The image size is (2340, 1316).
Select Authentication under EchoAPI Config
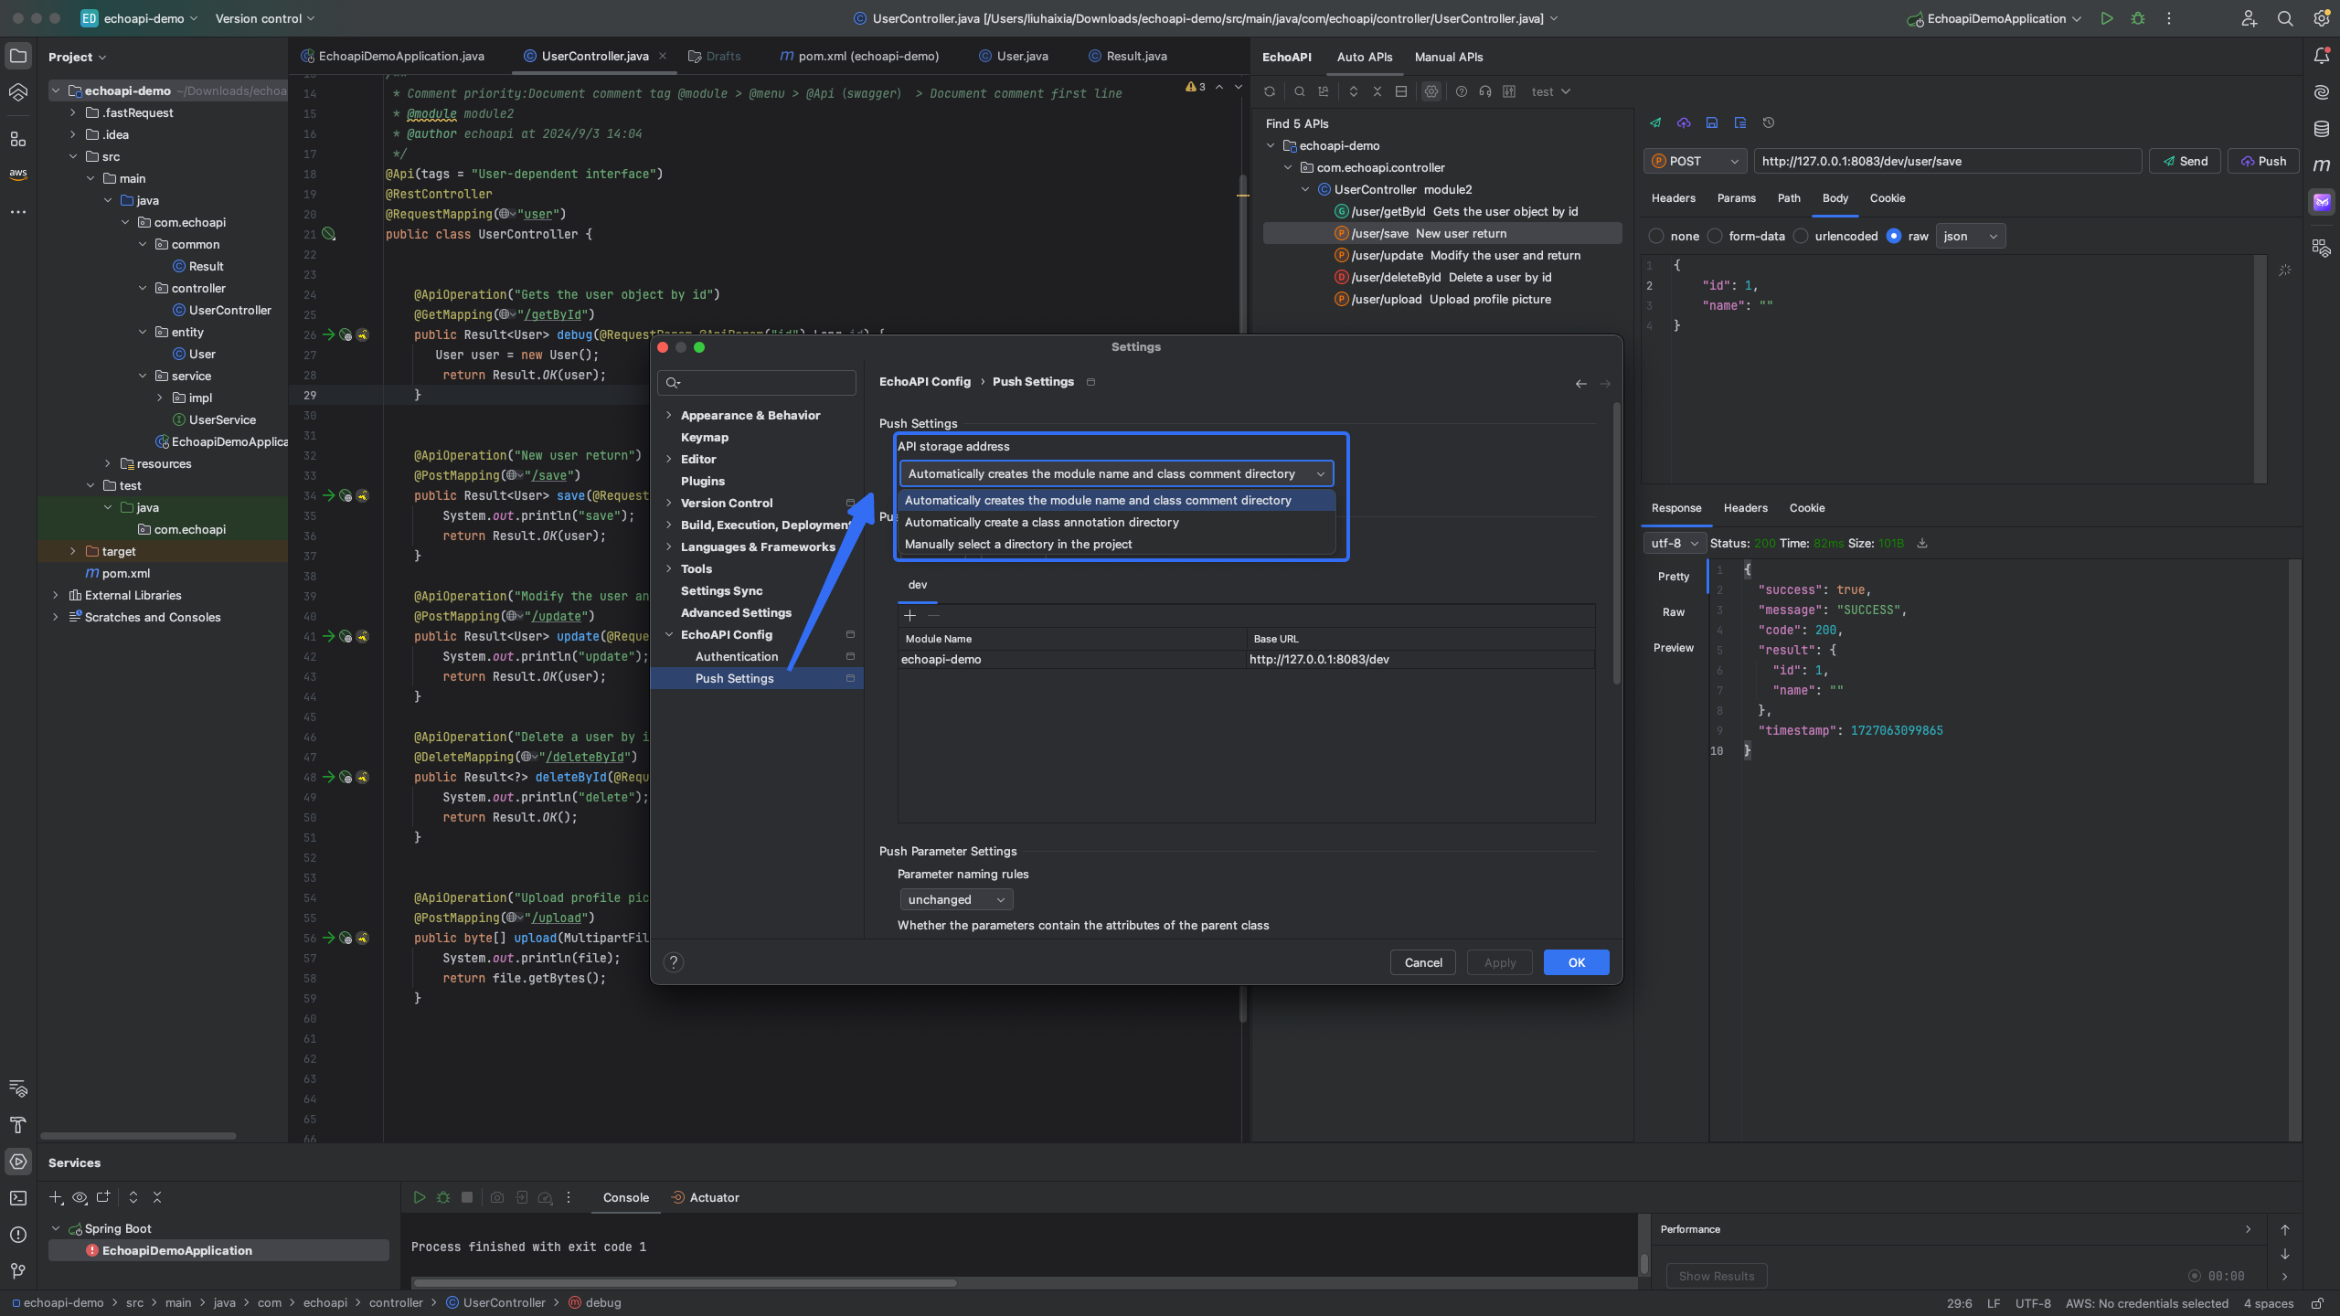coord(737,656)
